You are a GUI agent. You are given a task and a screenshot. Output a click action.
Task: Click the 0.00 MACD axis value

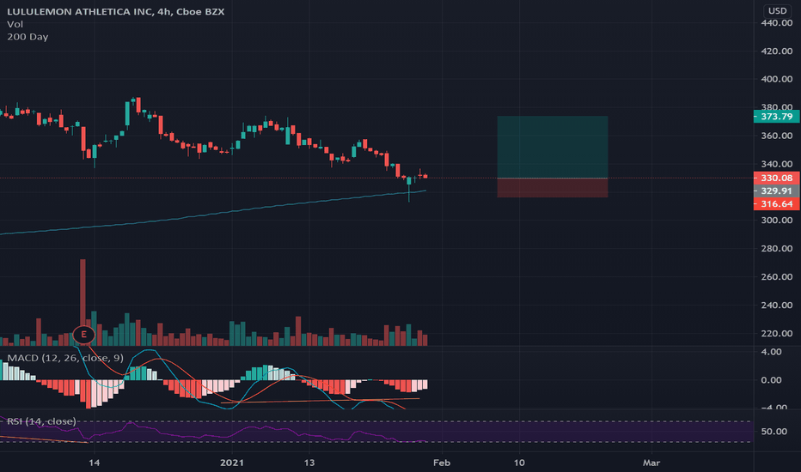[x=772, y=379]
